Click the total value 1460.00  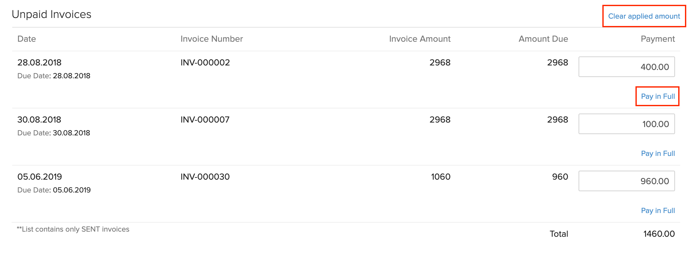coord(659,234)
